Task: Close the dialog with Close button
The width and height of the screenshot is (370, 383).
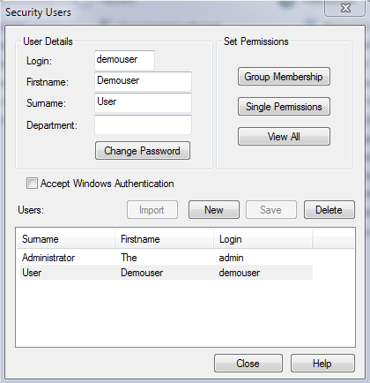Action: 248,364
